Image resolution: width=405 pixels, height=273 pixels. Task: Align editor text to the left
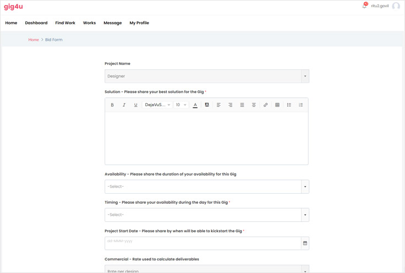[x=218, y=105]
